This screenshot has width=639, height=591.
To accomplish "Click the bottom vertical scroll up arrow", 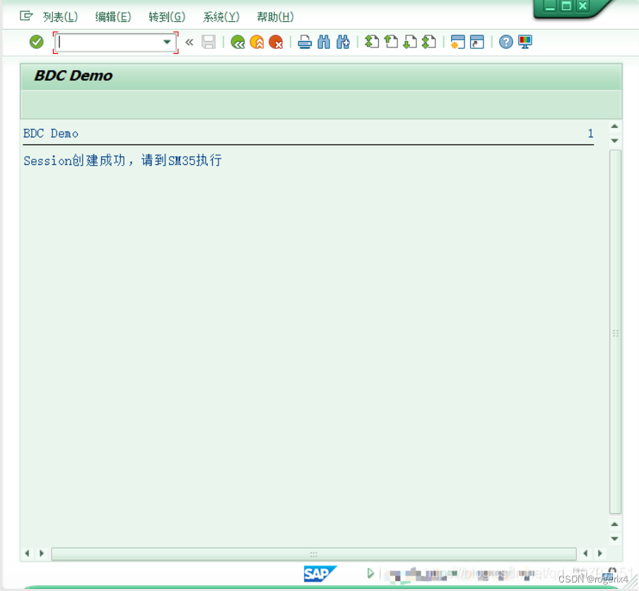I will [x=615, y=524].
